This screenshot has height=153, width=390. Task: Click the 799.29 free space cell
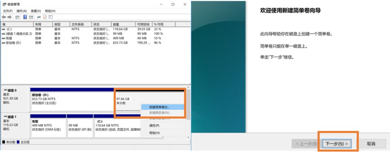144,43
